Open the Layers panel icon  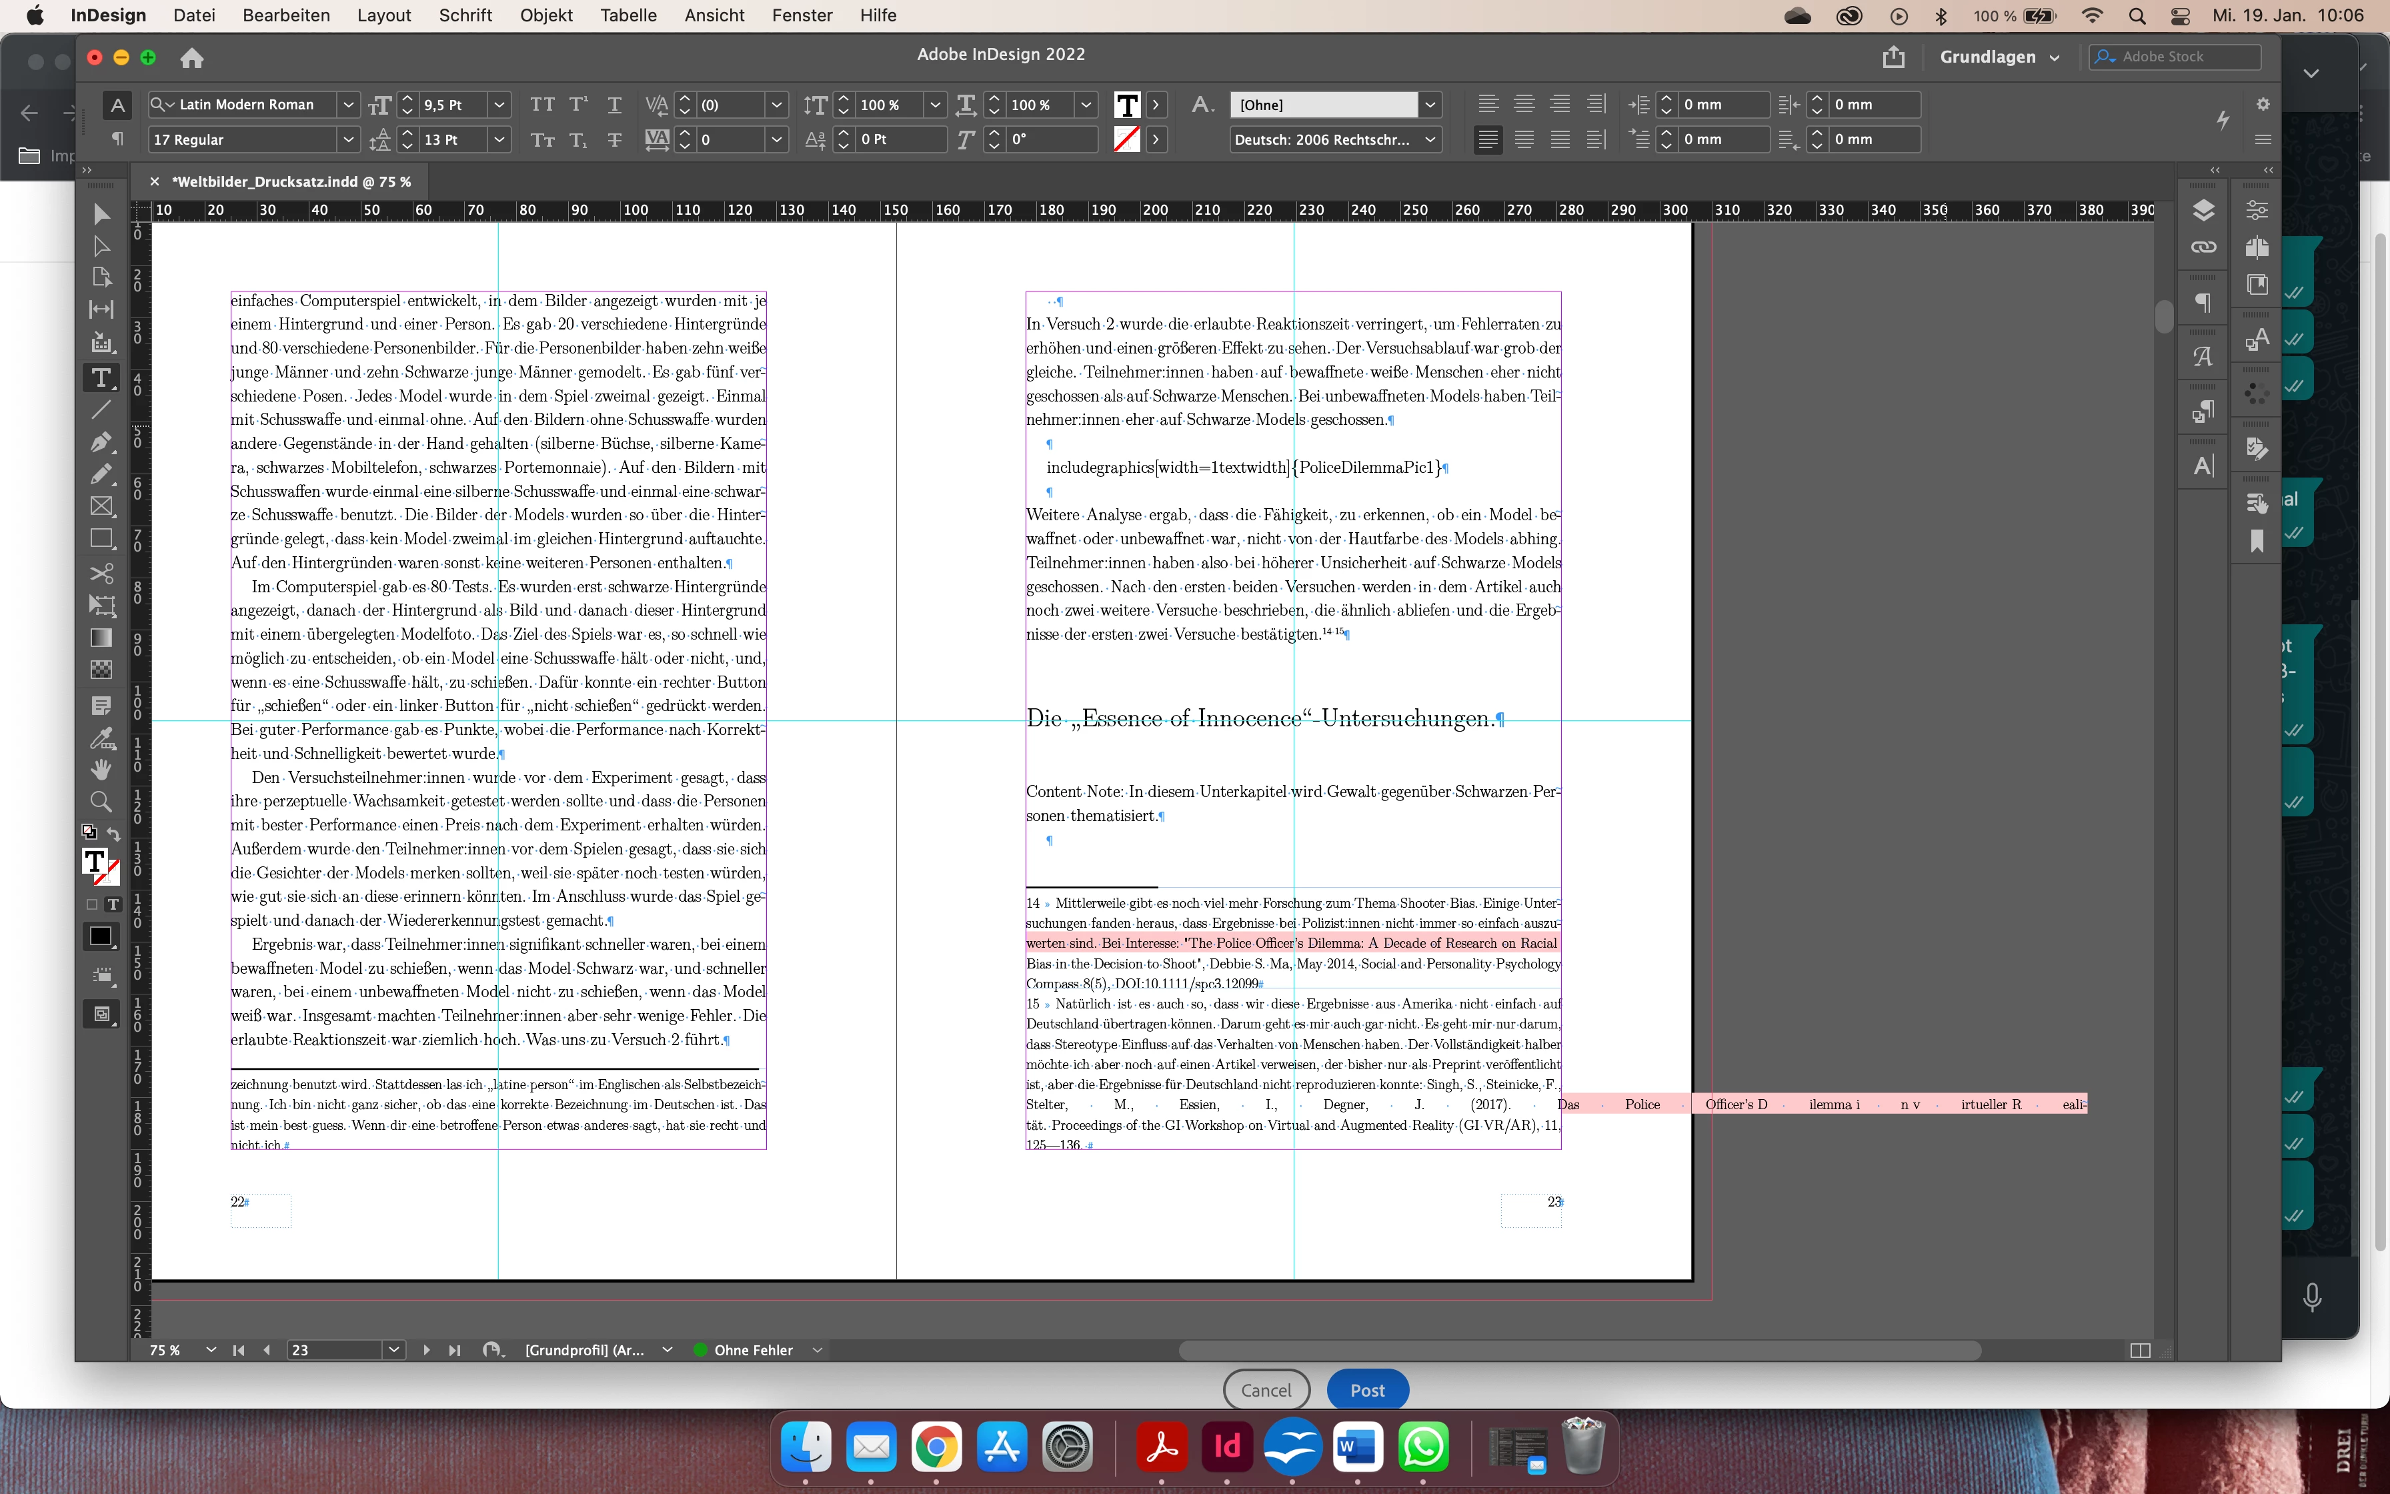pos(2203,211)
